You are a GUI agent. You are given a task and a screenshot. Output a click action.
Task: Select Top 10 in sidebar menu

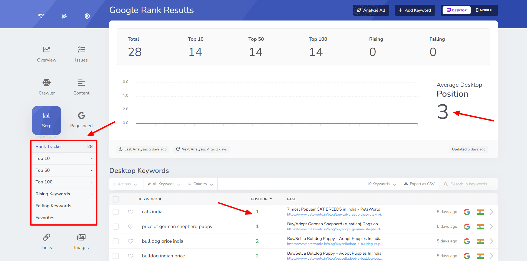tap(64, 158)
